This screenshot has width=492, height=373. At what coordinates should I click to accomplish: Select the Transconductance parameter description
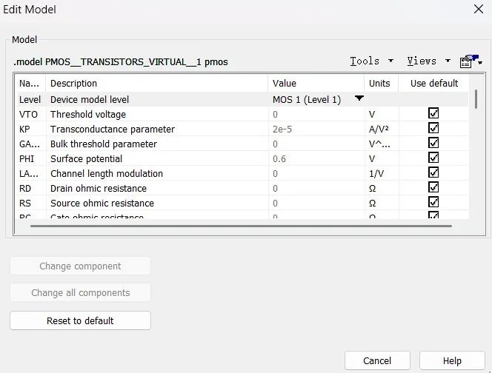pos(113,129)
